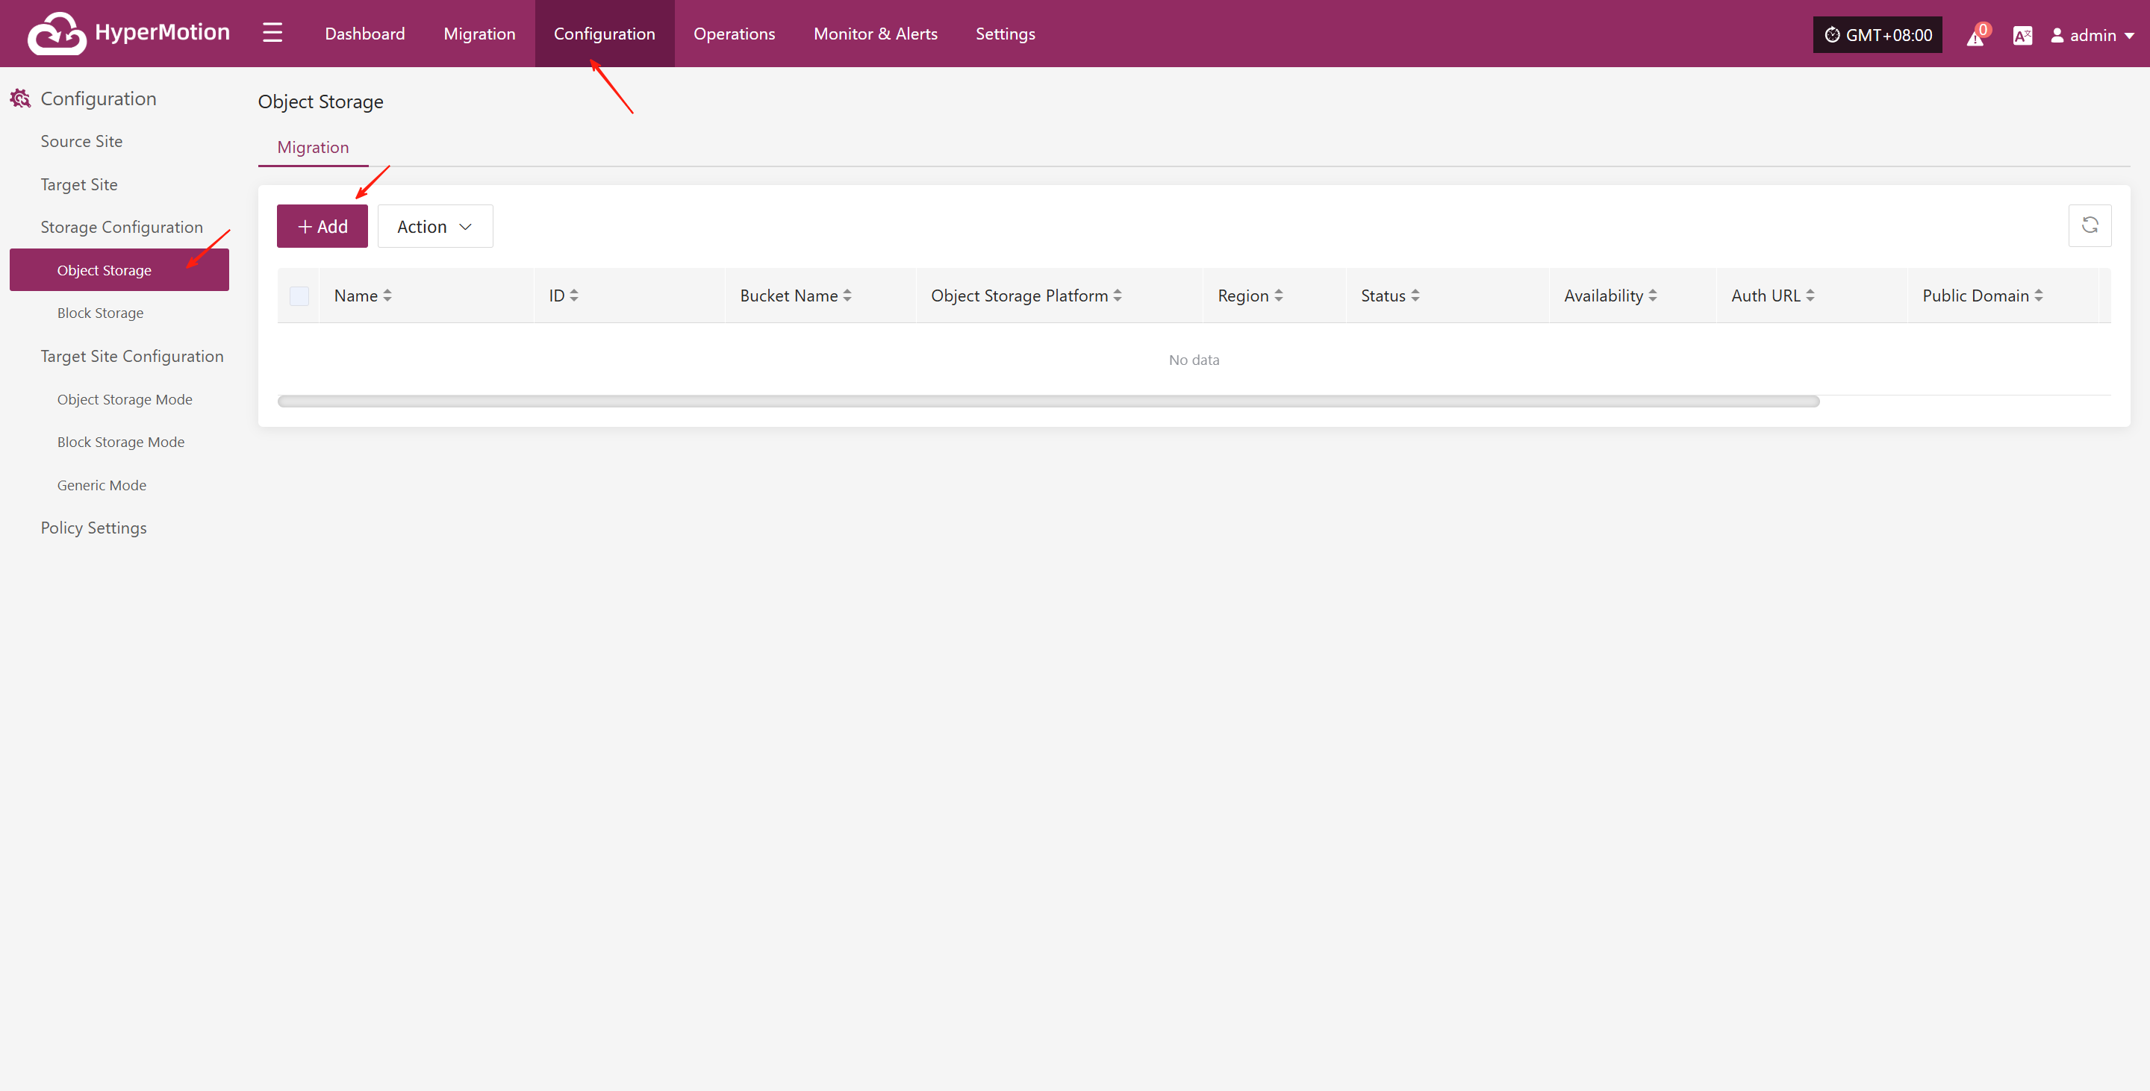Click the Configuration gear icon in sidebar
This screenshot has width=2150, height=1091.
coord(20,99)
